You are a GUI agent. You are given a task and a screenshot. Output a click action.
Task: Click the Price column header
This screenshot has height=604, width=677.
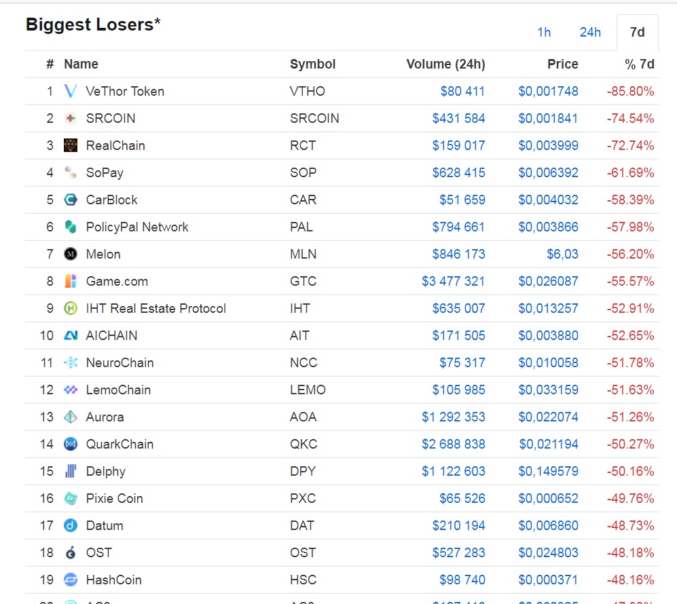[563, 64]
